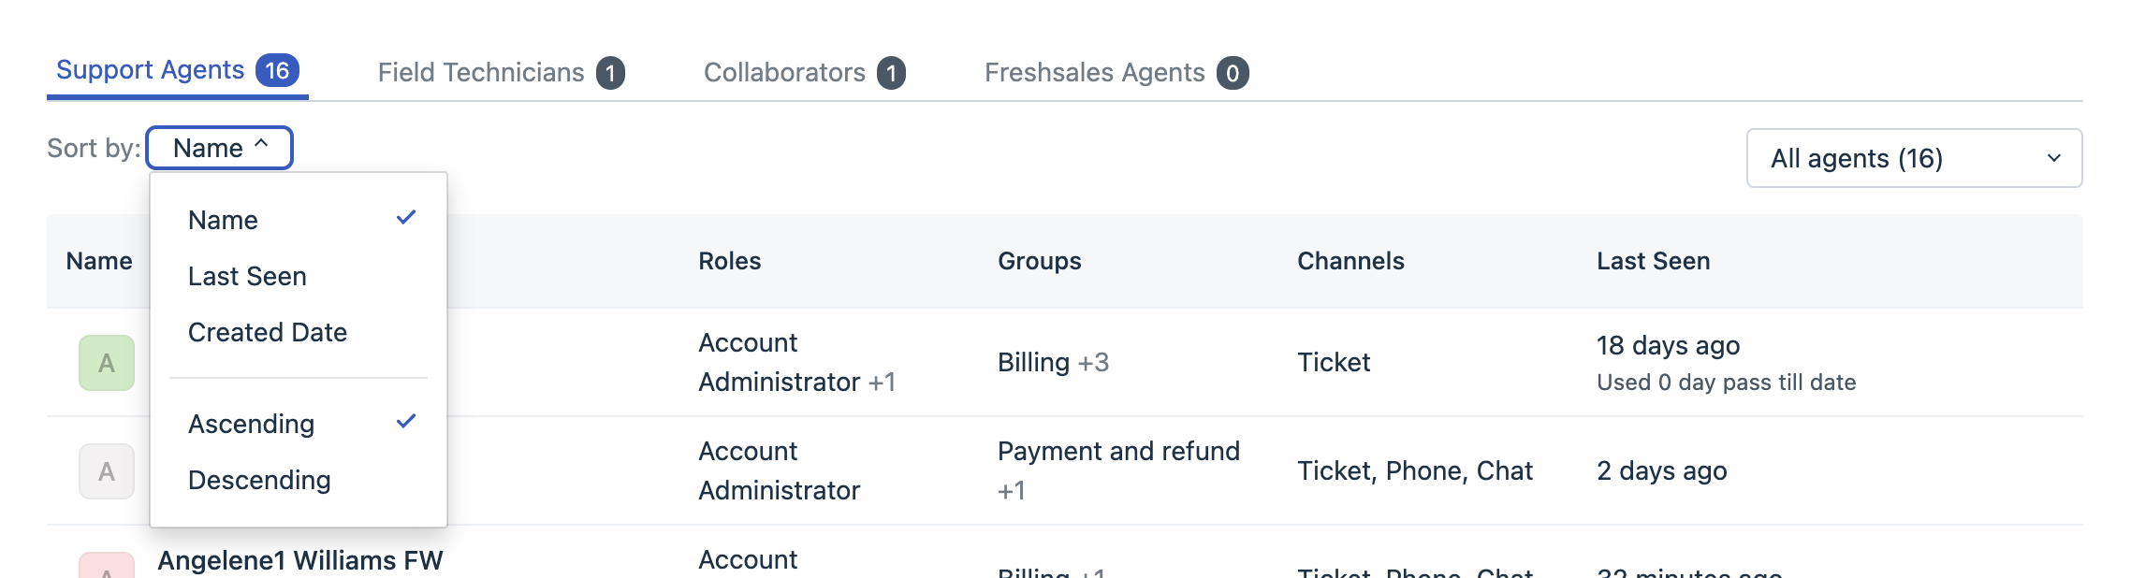Select Name sort option in menu
The width and height of the screenshot is (2145, 578).
(x=223, y=220)
